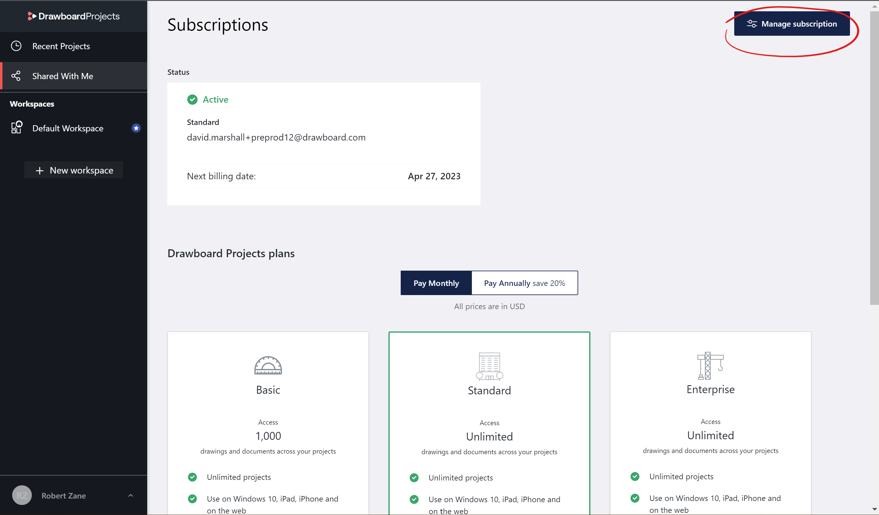Click the Shared With Me share icon
The width and height of the screenshot is (879, 515).
(16, 76)
